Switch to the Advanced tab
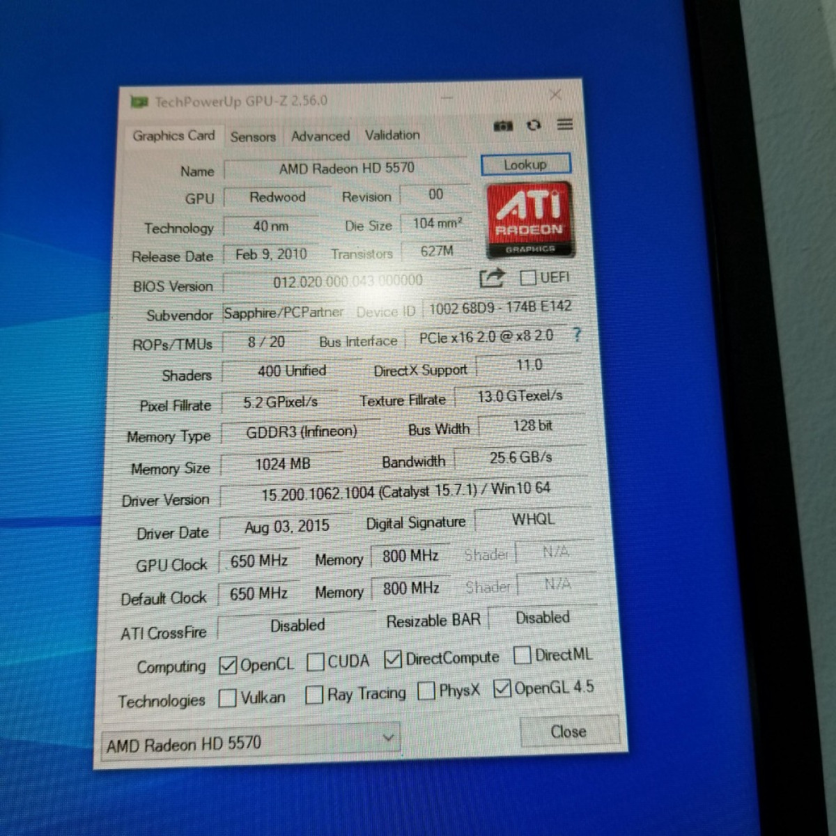The height and width of the screenshot is (836, 836). click(x=320, y=136)
